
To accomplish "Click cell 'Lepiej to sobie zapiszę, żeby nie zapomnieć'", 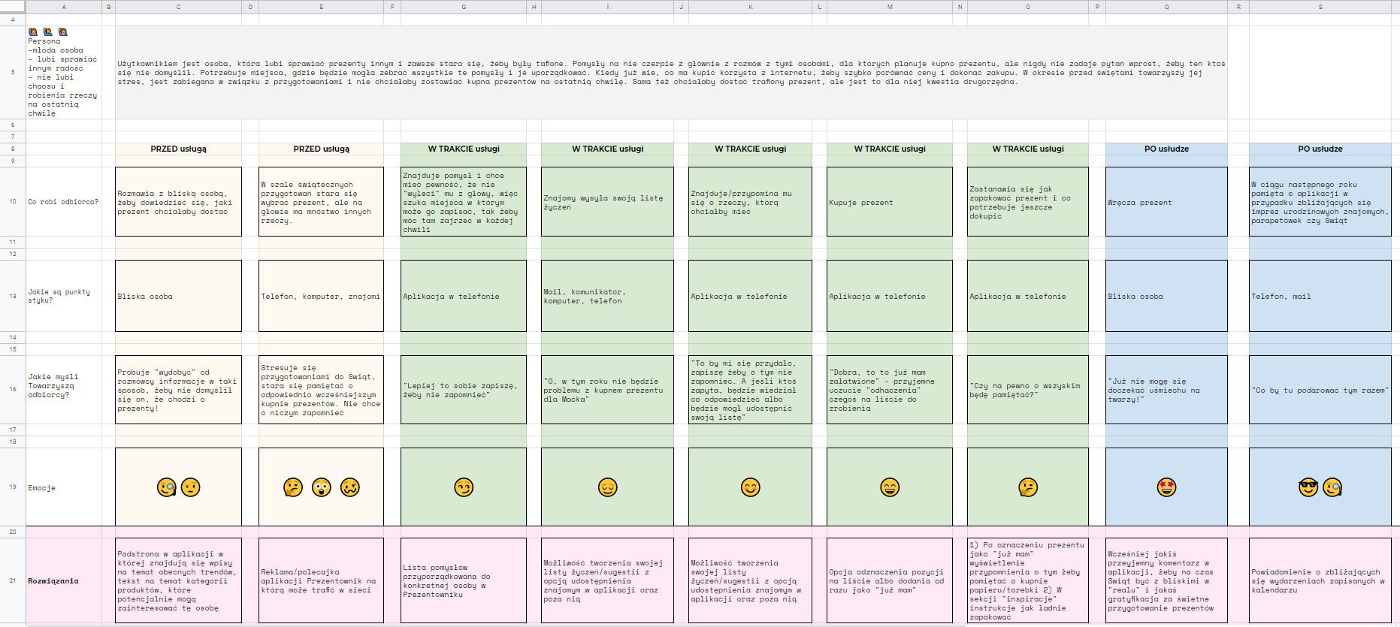I will [x=464, y=390].
